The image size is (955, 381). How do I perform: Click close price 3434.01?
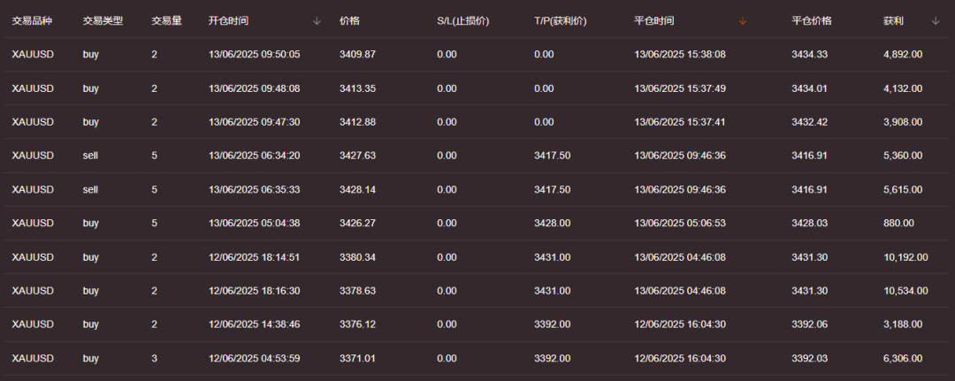809,88
